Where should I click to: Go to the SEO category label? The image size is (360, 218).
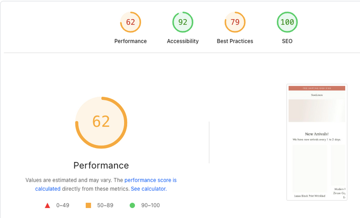(287, 41)
